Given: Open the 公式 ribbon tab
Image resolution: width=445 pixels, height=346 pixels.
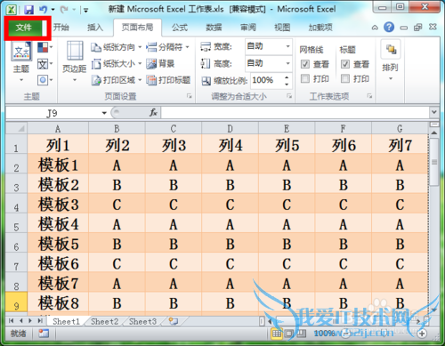Looking at the screenshot, I should 180,28.
